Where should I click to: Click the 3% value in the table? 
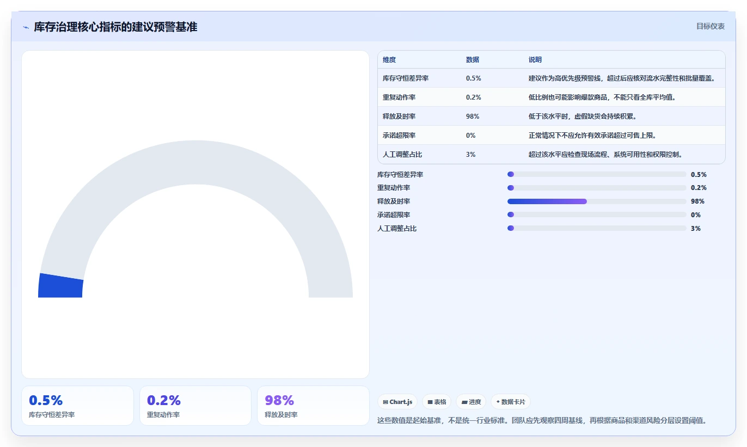tap(471, 155)
